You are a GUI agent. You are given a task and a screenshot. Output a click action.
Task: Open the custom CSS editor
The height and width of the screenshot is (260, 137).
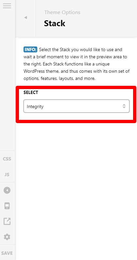[x=7, y=159]
